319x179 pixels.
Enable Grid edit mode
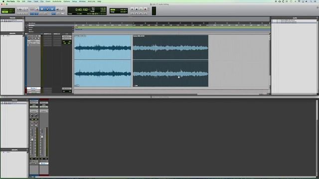click(11, 12)
